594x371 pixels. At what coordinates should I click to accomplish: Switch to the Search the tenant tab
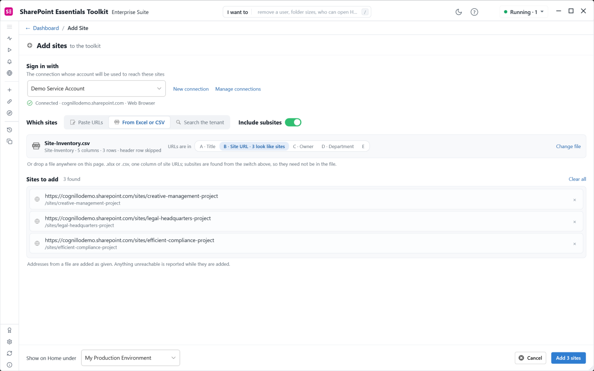pyautogui.click(x=200, y=122)
